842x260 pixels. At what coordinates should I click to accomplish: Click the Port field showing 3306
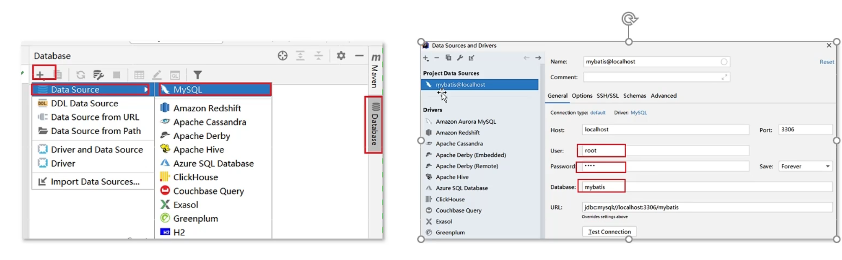[806, 130]
